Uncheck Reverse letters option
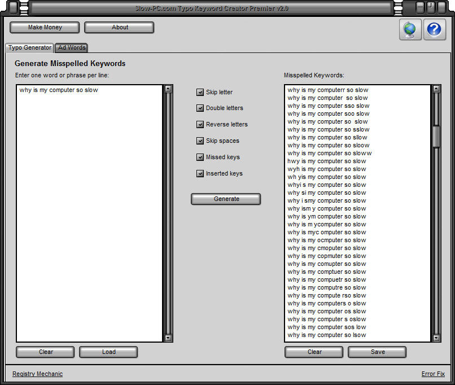Image resolution: width=455 pixels, height=385 pixels. pyautogui.click(x=200, y=124)
